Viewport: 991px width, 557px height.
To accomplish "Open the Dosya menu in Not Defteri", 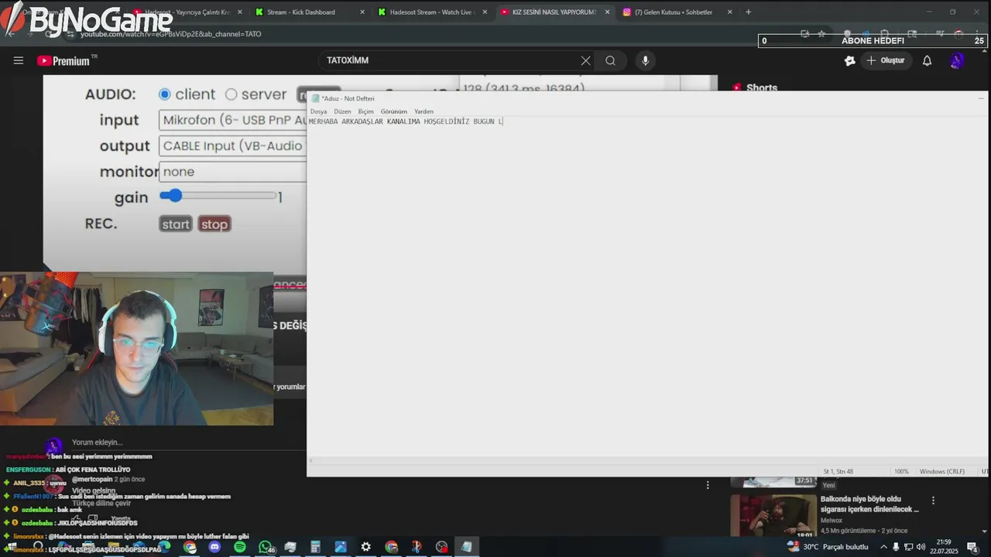I will click(318, 111).
